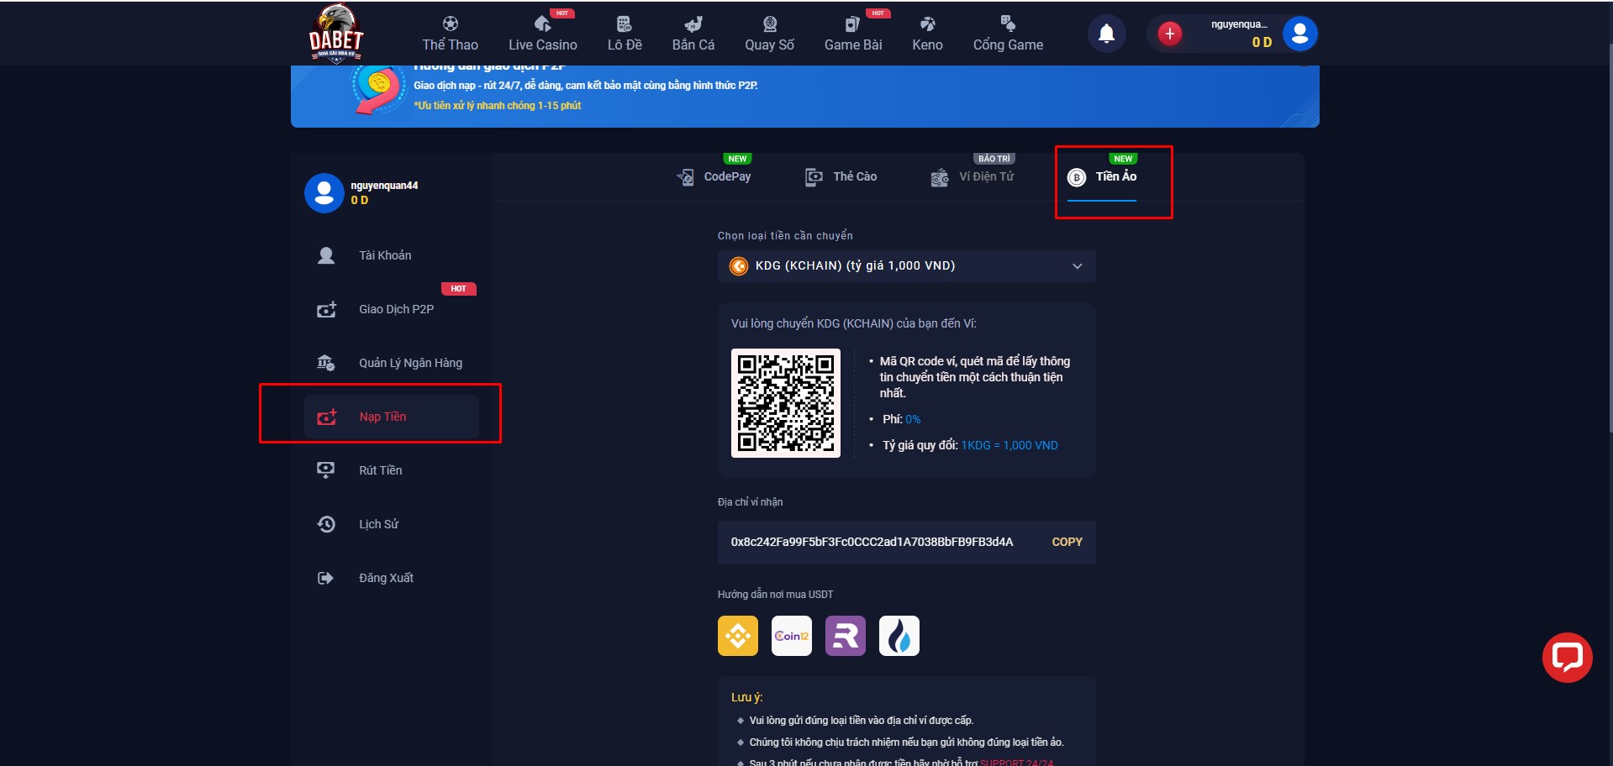Click the QR code image
The image size is (1613, 766).
click(785, 403)
